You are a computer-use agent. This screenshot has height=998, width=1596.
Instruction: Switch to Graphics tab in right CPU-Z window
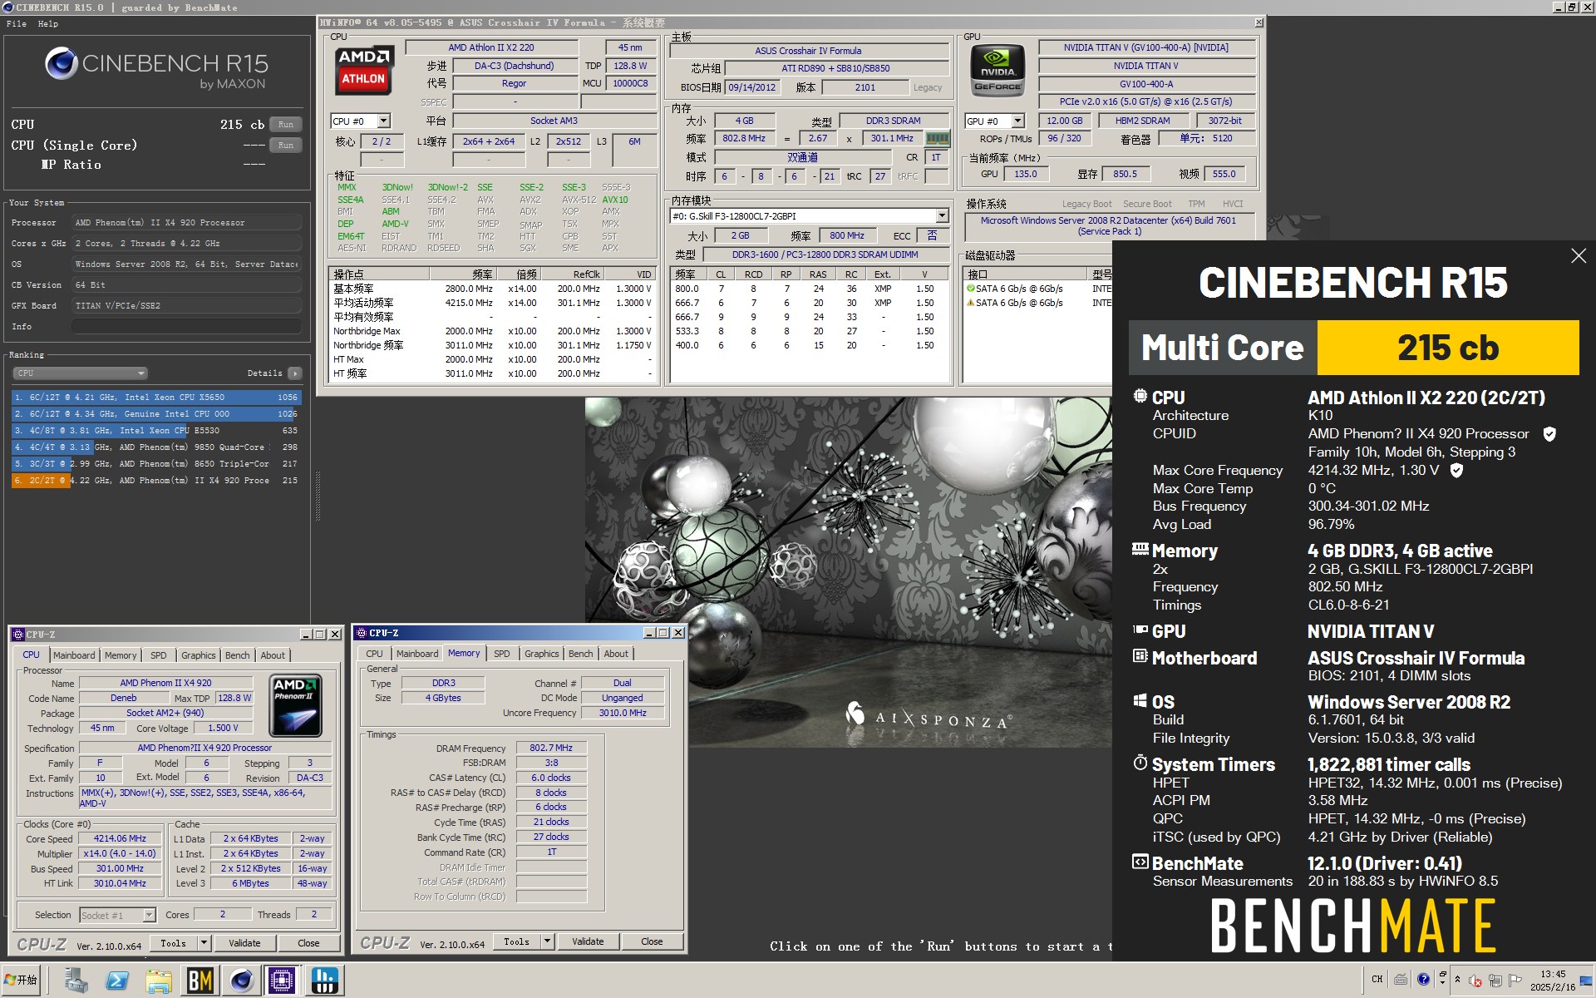(541, 654)
